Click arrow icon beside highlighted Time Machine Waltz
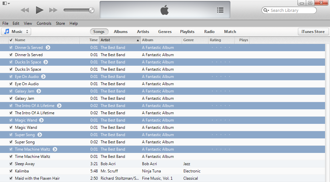Image resolution: width=330 pixels, height=182 pixels. click(55, 149)
